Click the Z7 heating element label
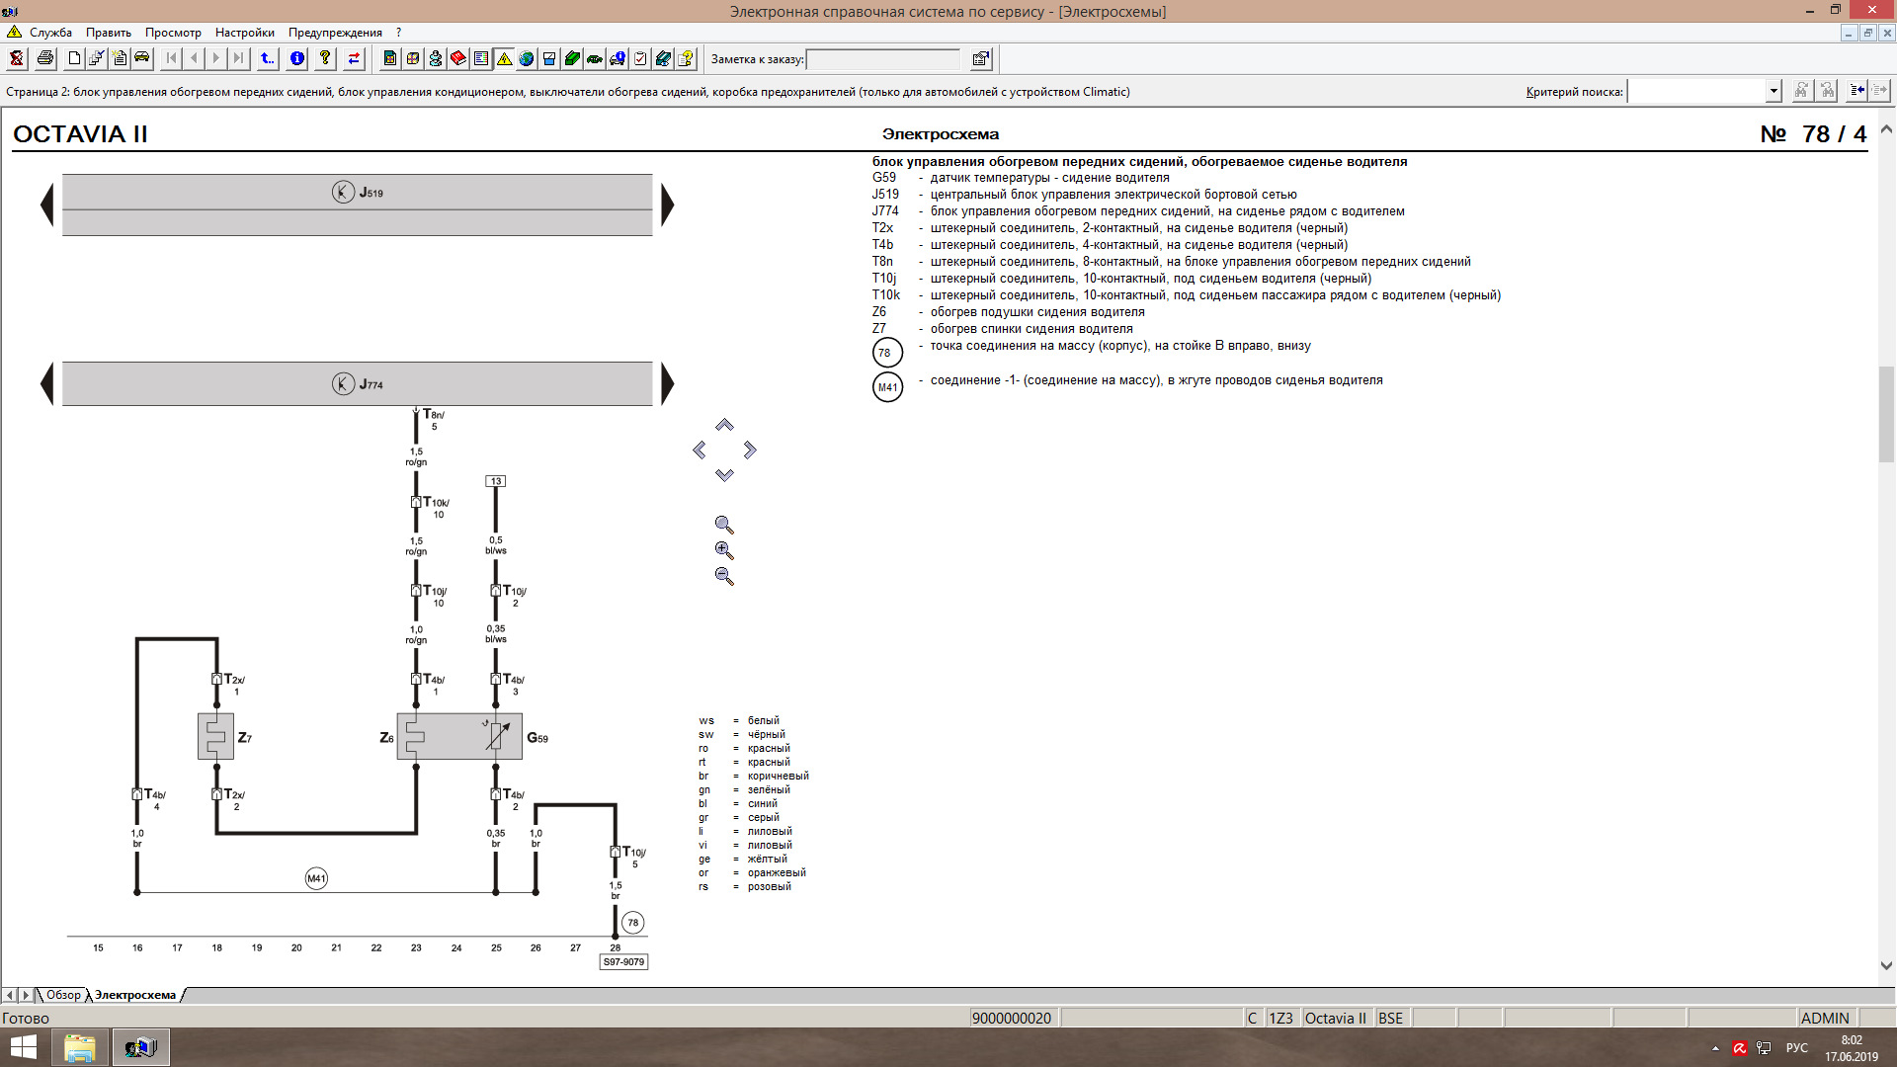 coord(244,737)
